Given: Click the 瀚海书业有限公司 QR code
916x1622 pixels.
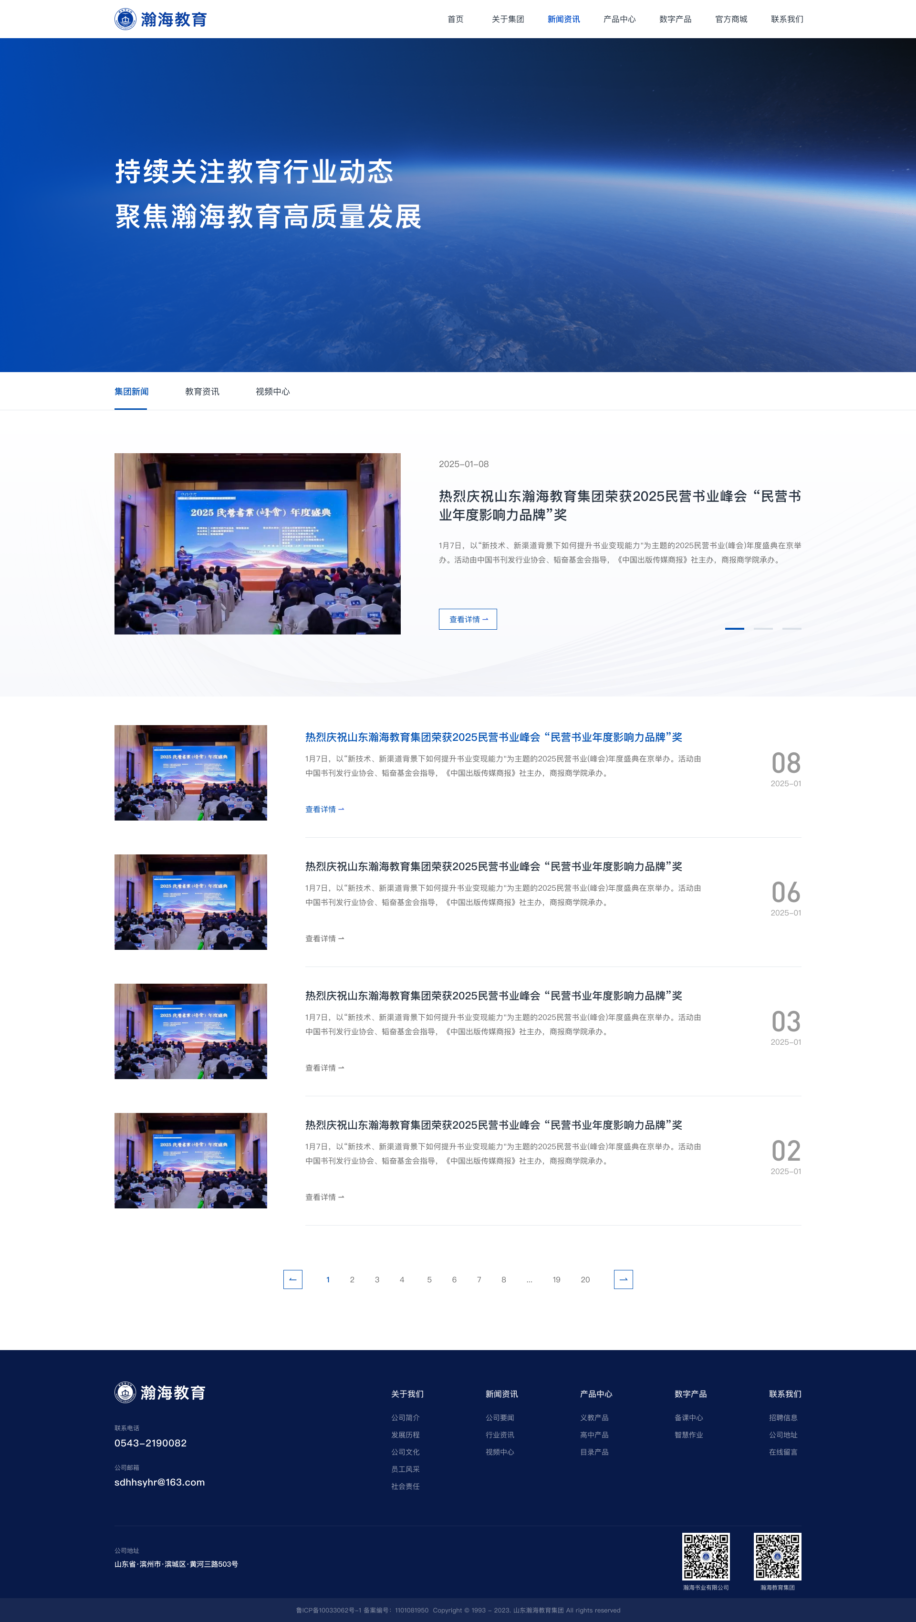Looking at the screenshot, I should click(x=706, y=1557).
